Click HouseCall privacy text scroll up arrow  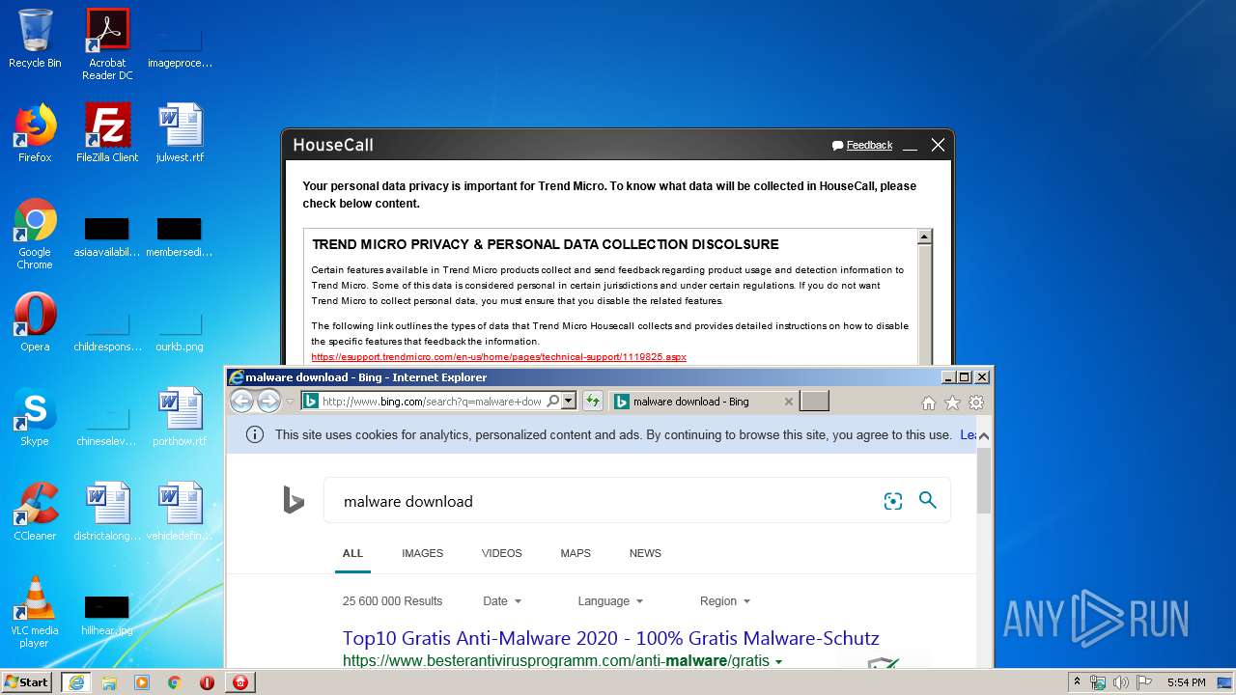(924, 236)
